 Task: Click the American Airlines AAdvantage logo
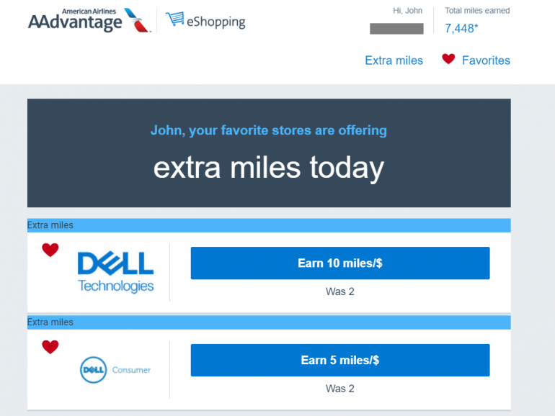[75, 20]
